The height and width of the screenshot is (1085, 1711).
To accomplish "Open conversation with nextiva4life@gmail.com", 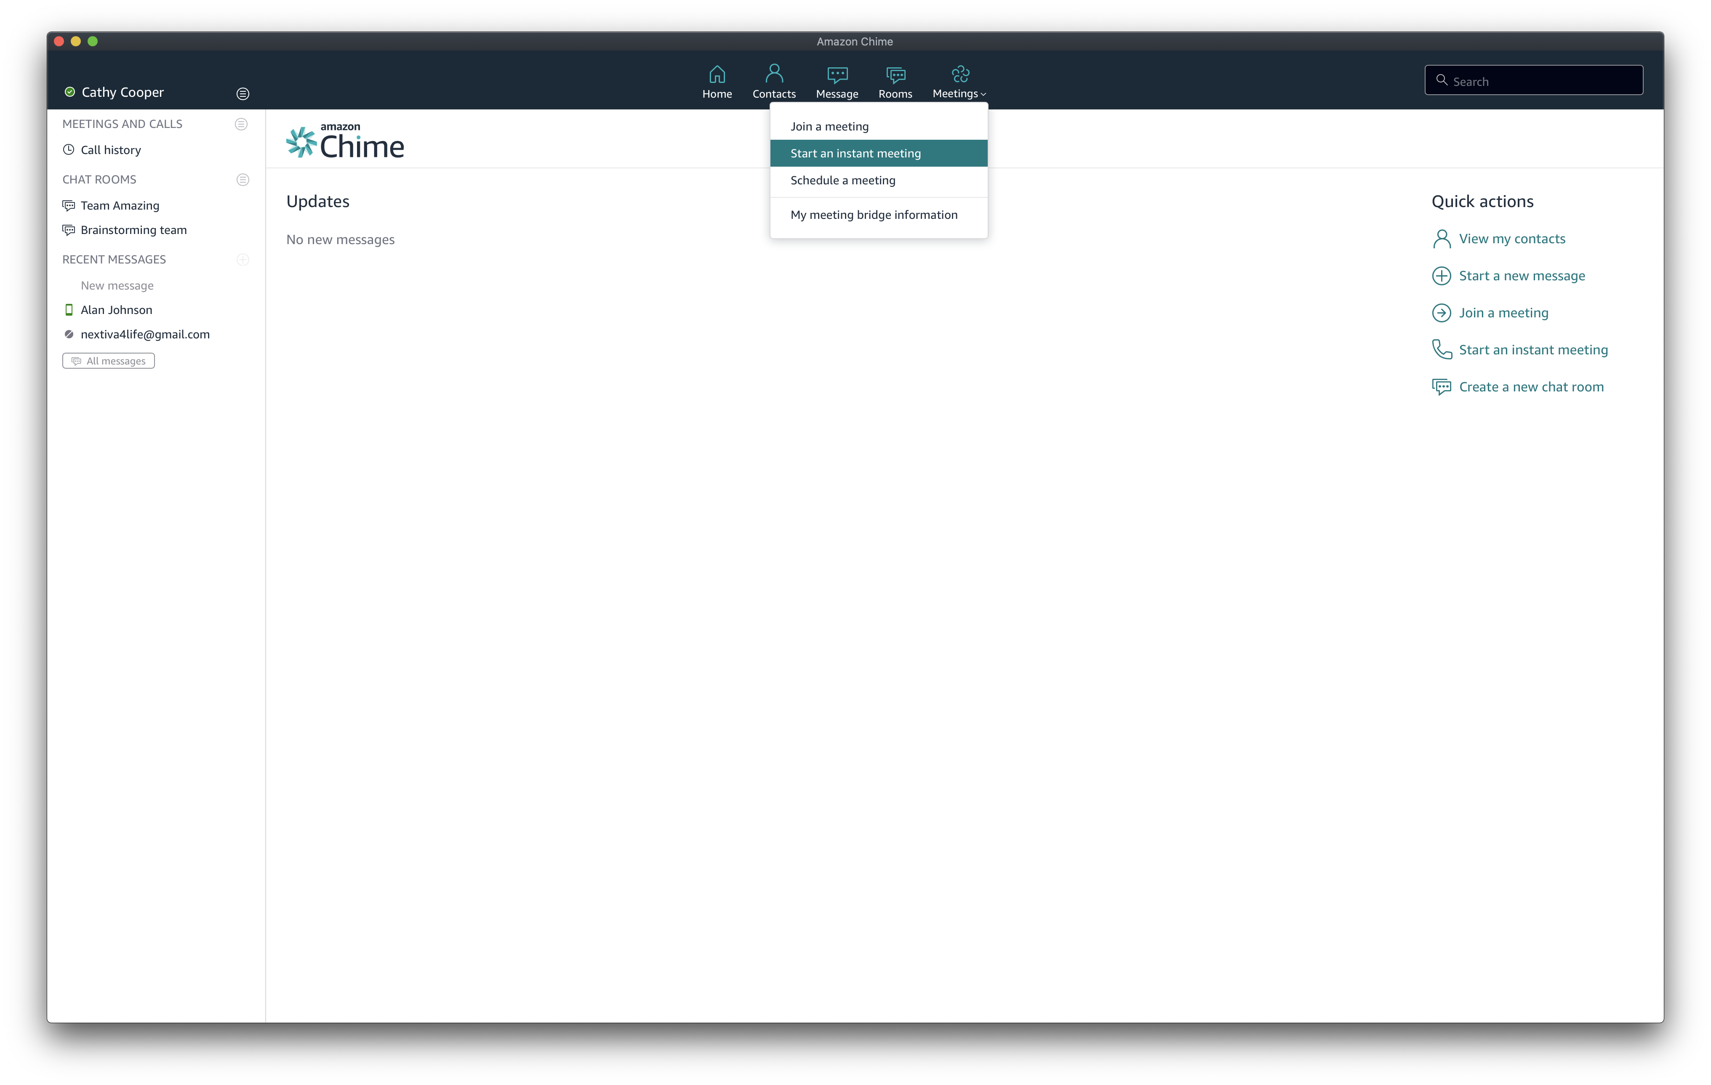I will [145, 335].
